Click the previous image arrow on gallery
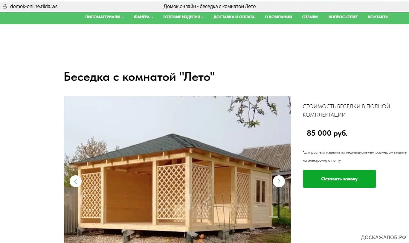 (x=76, y=181)
